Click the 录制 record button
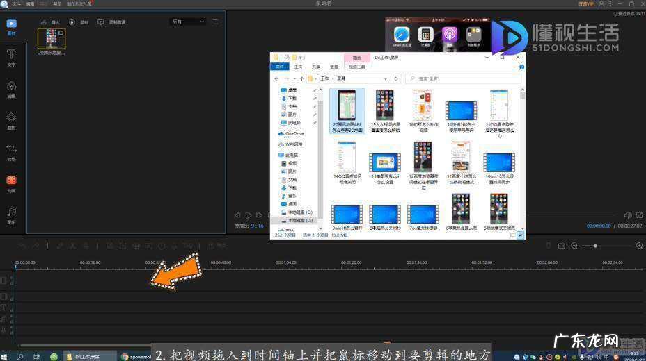Image resolution: width=646 pixels, height=361 pixels. pyautogui.click(x=79, y=22)
